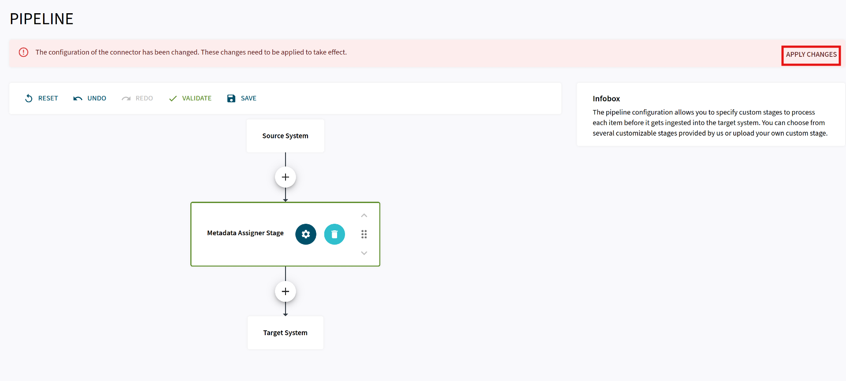Click the PIPELINE page title
Viewport: 846px width, 381px height.
point(41,19)
